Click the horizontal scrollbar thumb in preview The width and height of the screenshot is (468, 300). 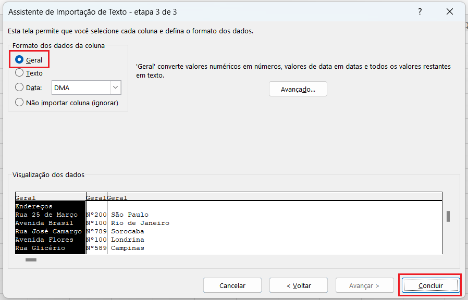pyautogui.click(x=31, y=260)
